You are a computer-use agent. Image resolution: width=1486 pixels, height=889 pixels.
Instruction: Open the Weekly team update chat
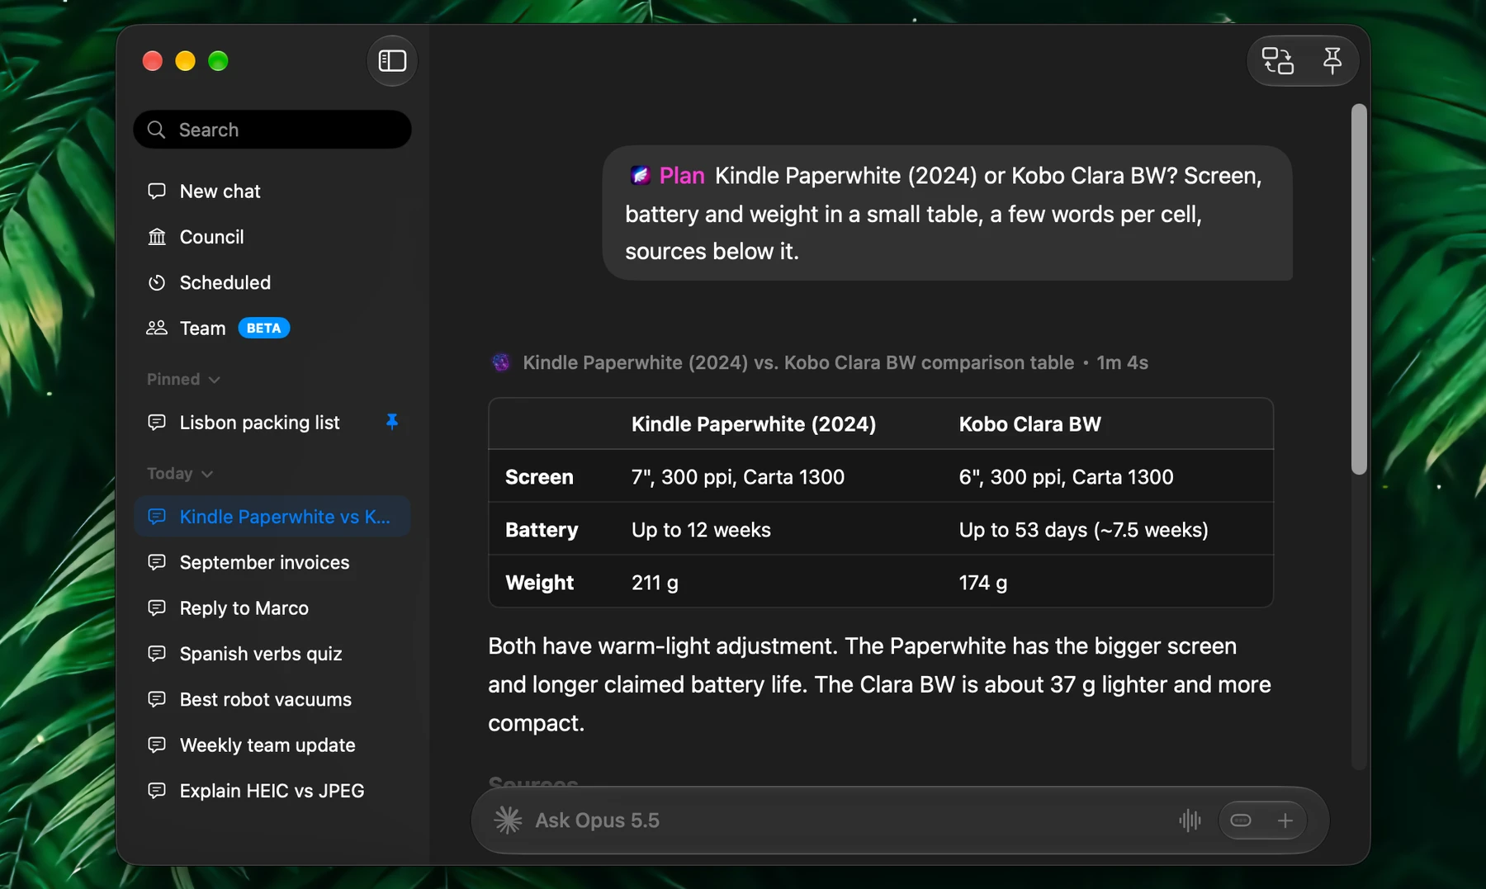tap(272, 745)
